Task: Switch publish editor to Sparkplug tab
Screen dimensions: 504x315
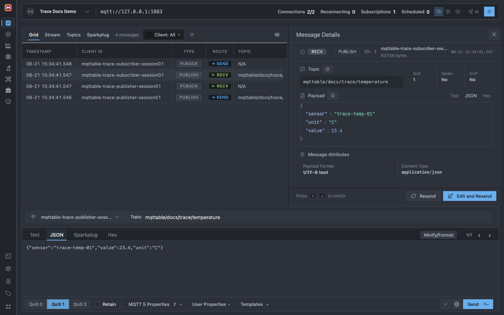Action: pyautogui.click(x=86, y=235)
